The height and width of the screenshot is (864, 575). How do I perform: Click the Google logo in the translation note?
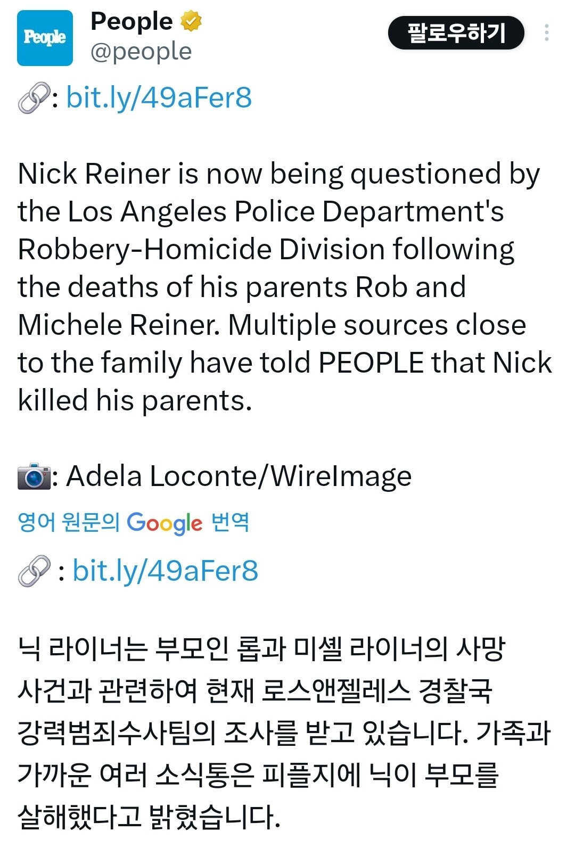165,523
